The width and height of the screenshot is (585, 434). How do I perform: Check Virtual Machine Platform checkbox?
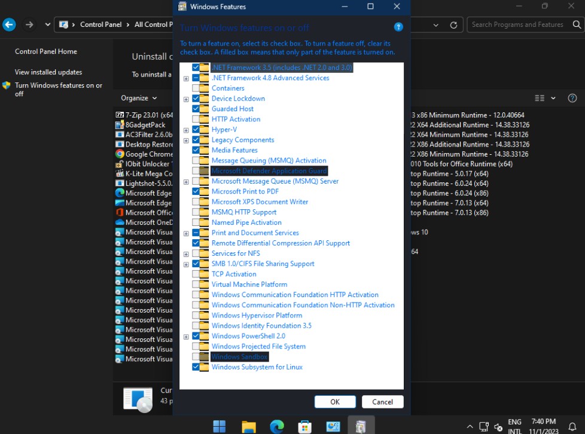coord(196,284)
